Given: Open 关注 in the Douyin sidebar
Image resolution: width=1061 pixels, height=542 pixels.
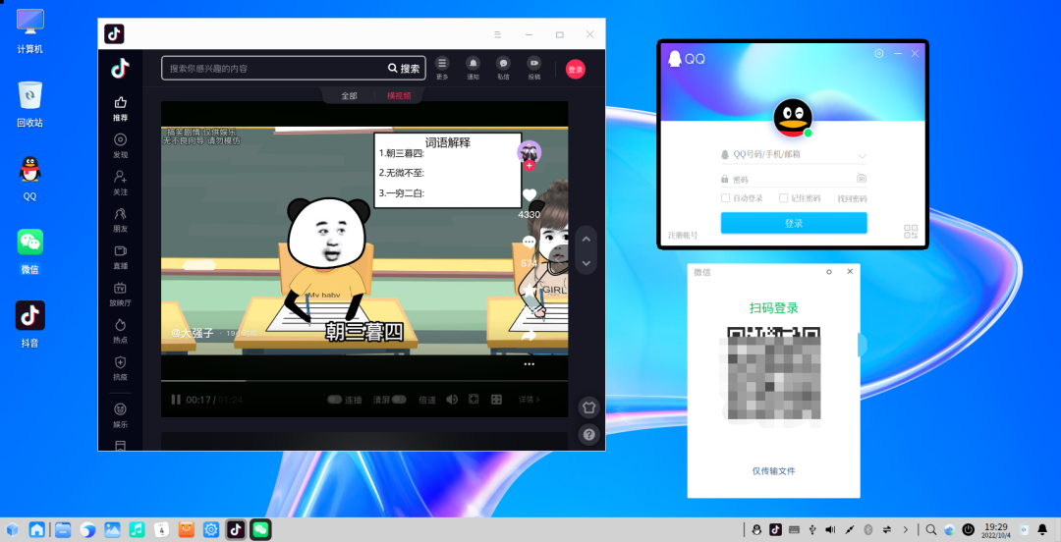Looking at the screenshot, I should click(121, 183).
